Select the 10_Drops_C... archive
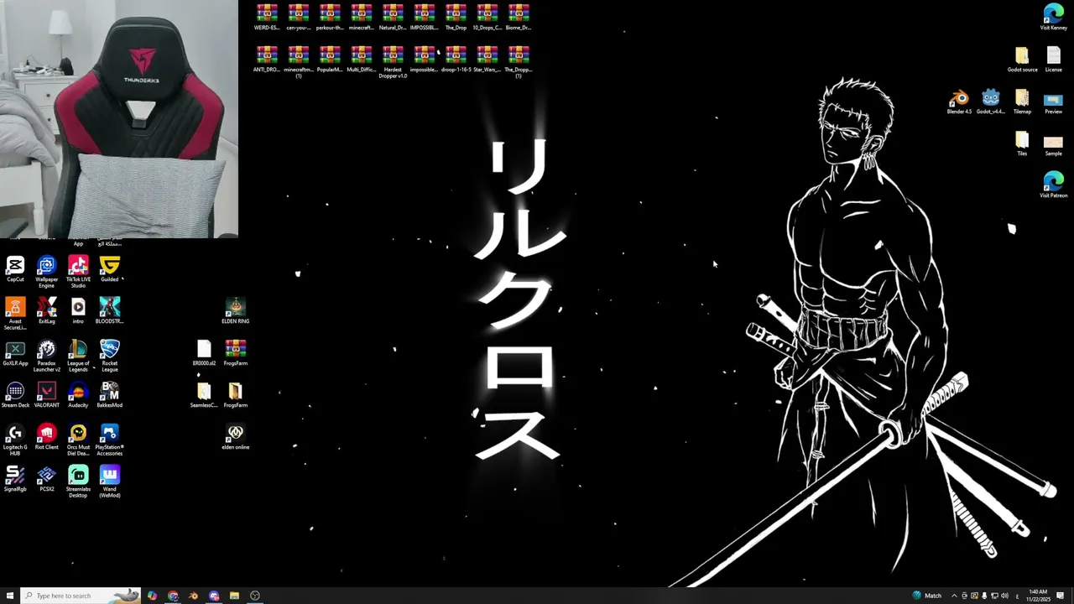Viewport: 1074px width, 604px height. 487,18
